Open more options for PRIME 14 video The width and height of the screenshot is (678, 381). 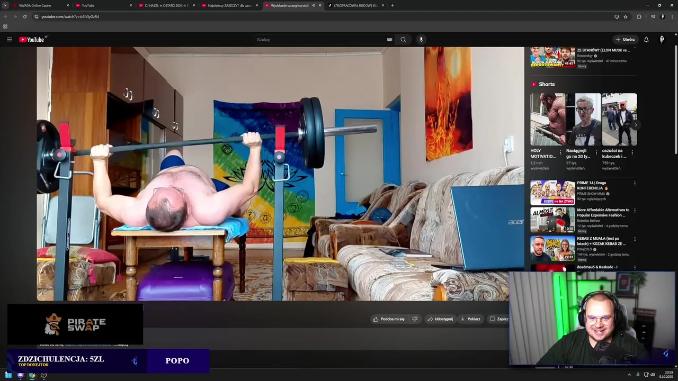[x=635, y=184]
